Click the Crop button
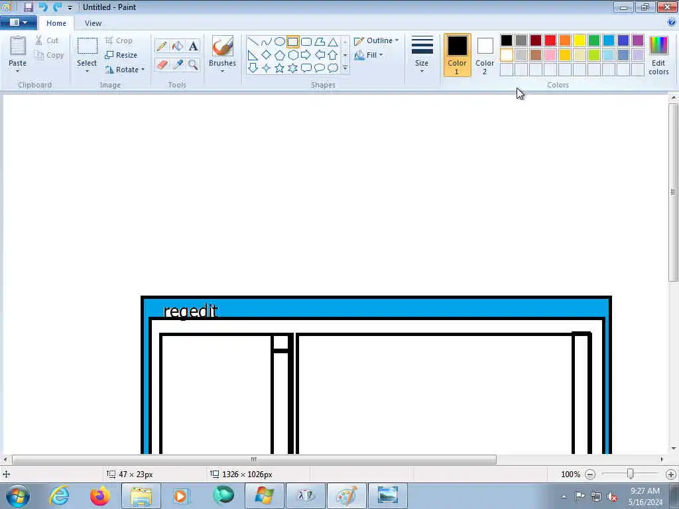The height and width of the screenshot is (509, 679). pos(119,40)
